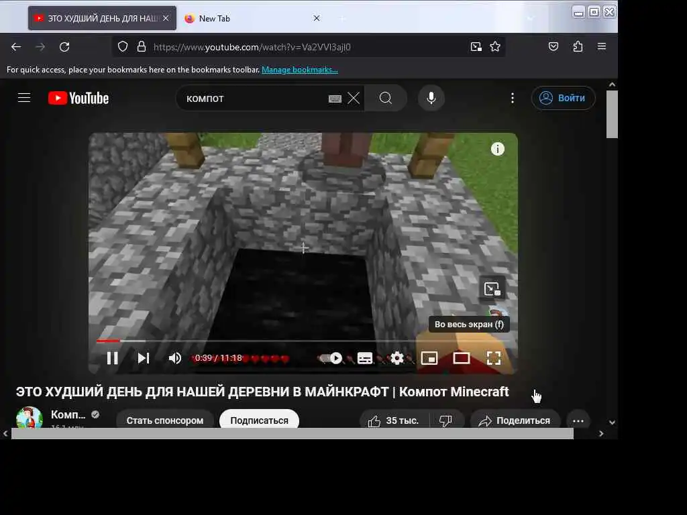Run the search with magnifier button
Screen dimensions: 687x515
(386, 98)
